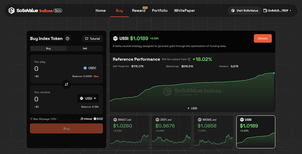302x154 pixels.
Task: Go to the Portfolio tab
Action: [160, 11]
